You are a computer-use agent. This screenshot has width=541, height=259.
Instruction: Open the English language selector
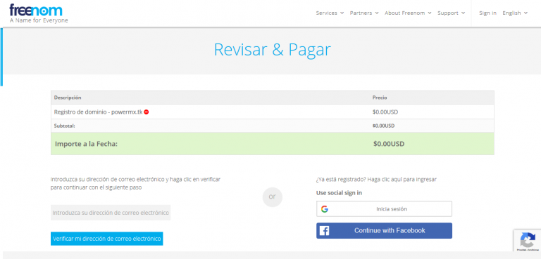(x=515, y=13)
